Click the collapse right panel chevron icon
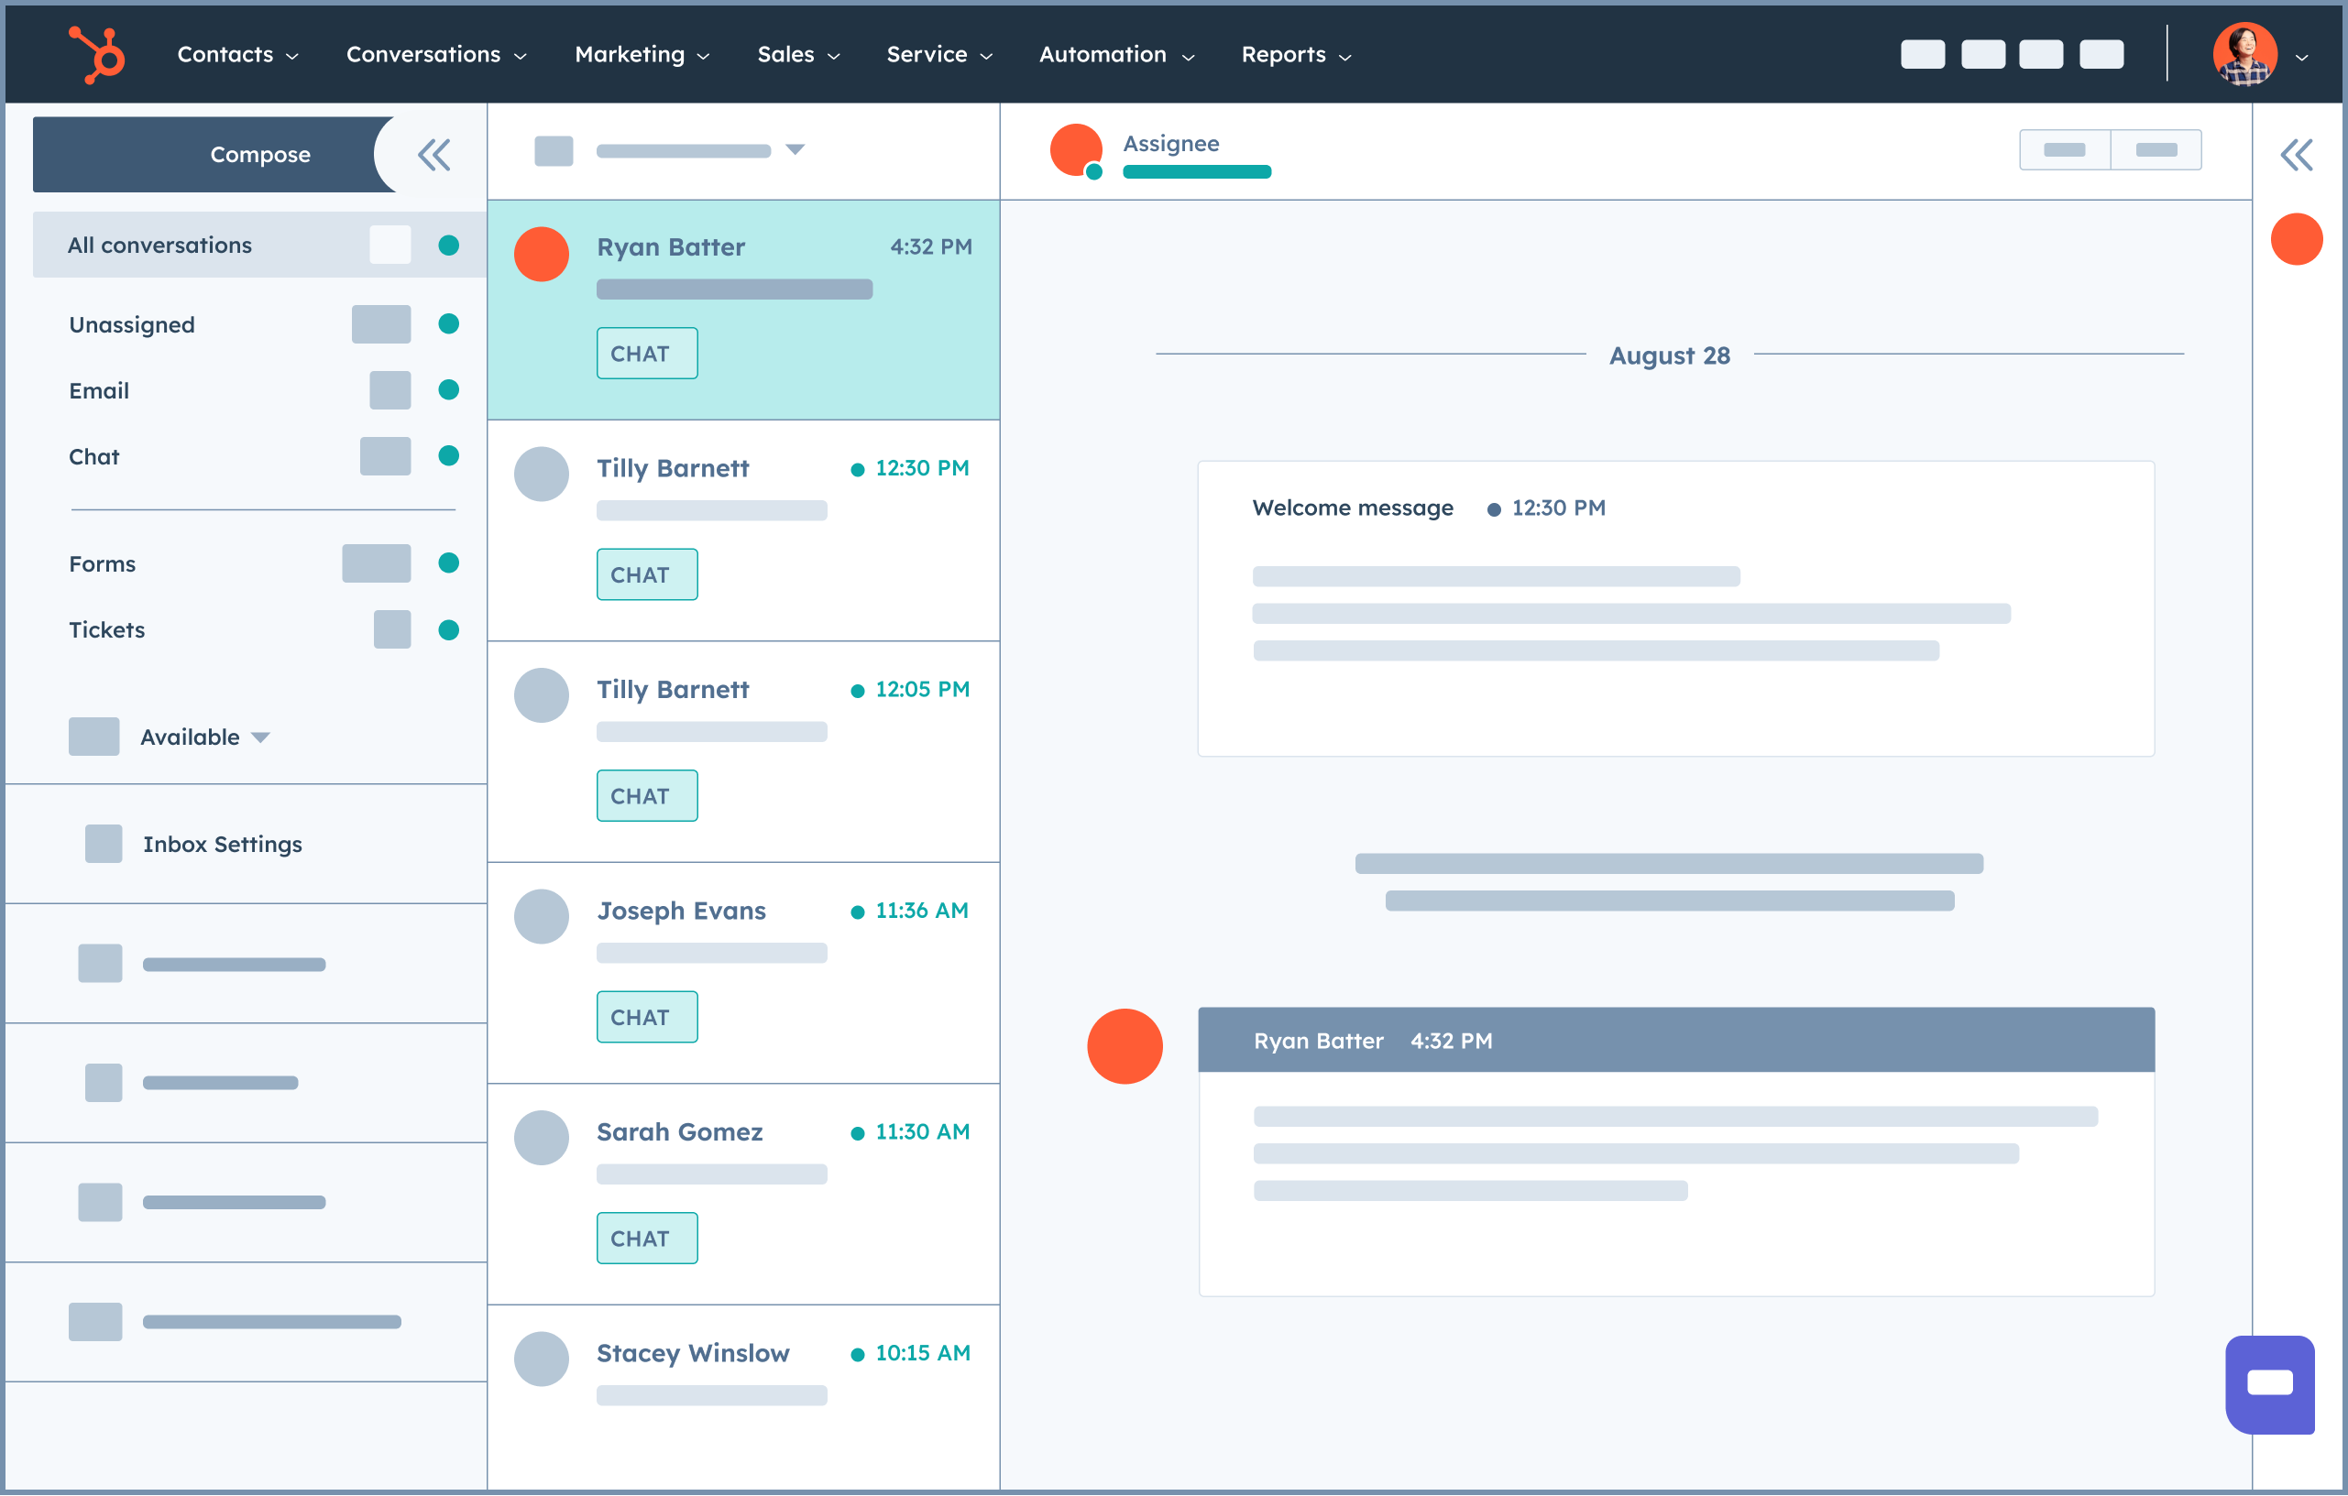This screenshot has width=2348, height=1496. (2295, 154)
